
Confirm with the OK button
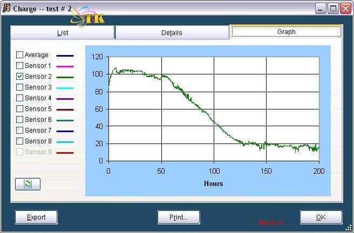321,217
